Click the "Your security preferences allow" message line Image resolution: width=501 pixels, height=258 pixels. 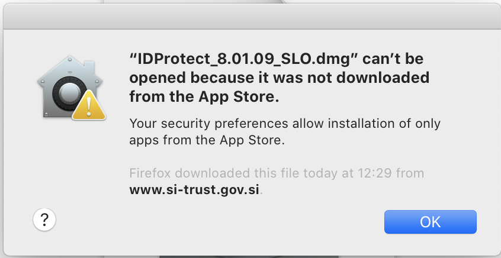click(x=284, y=124)
